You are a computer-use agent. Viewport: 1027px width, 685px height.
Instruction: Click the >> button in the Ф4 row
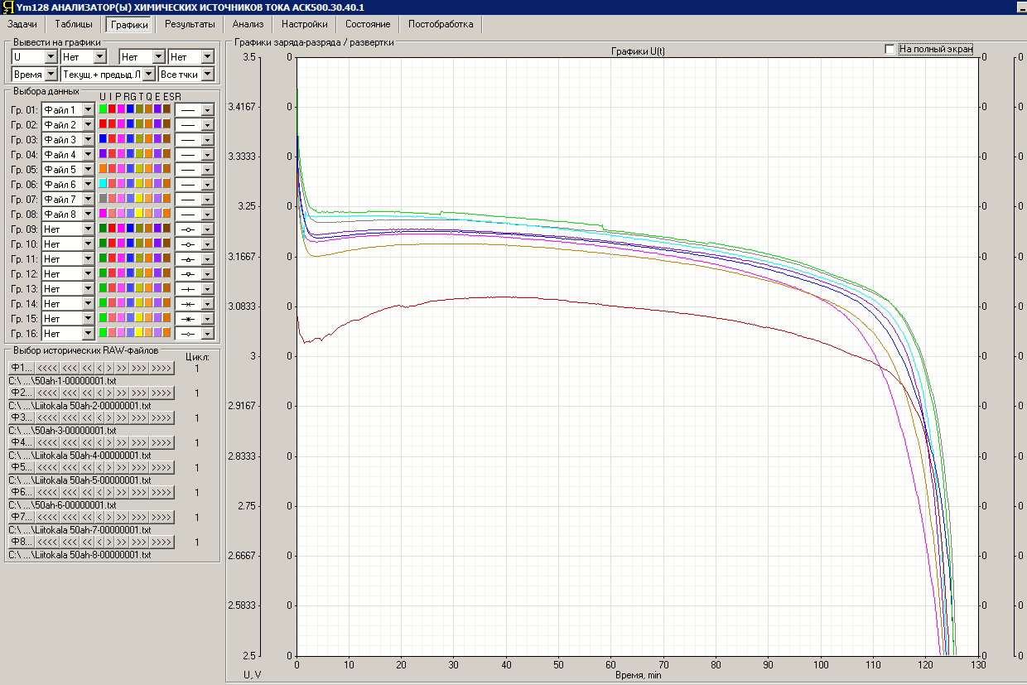[x=122, y=442]
